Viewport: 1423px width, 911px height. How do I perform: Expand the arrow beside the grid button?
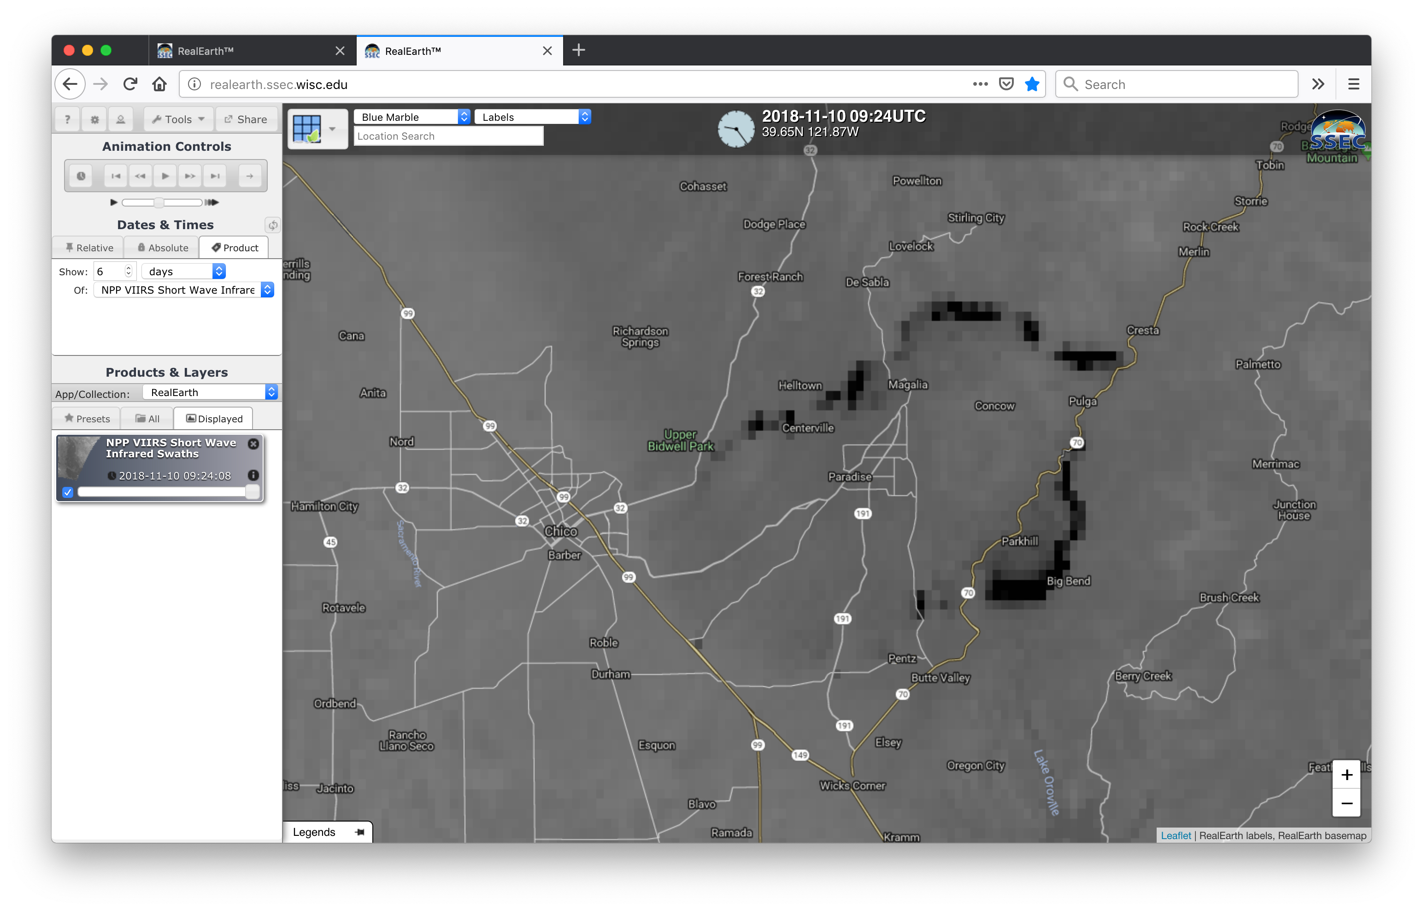[x=333, y=129]
